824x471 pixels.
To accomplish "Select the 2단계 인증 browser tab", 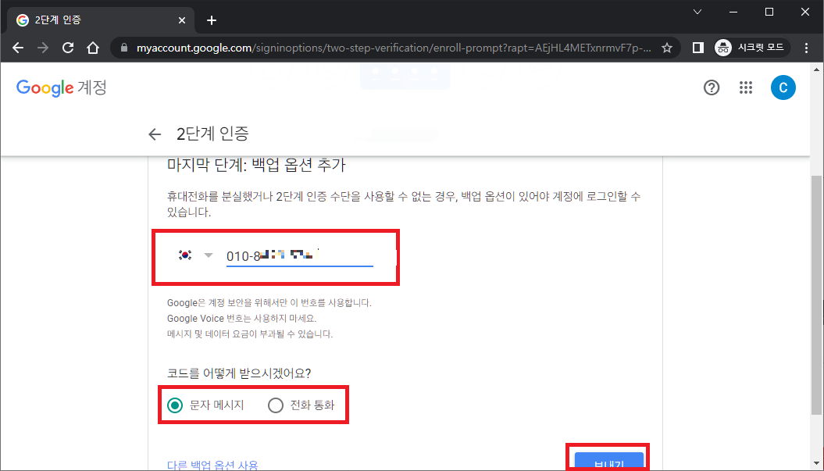I will coord(101,20).
